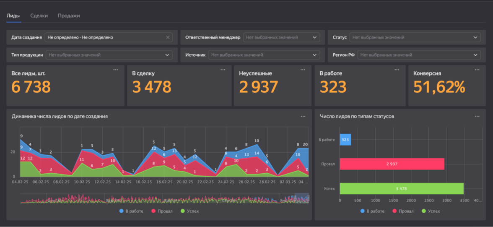Toggle В работе series in the dynamics chart legend
The height and width of the screenshot is (227, 493).
tap(131, 211)
